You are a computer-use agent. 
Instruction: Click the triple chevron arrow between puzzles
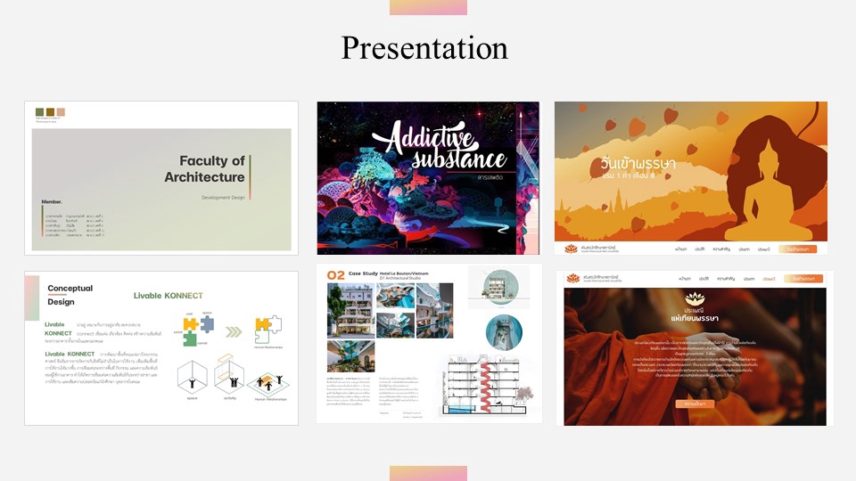pyautogui.click(x=234, y=332)
